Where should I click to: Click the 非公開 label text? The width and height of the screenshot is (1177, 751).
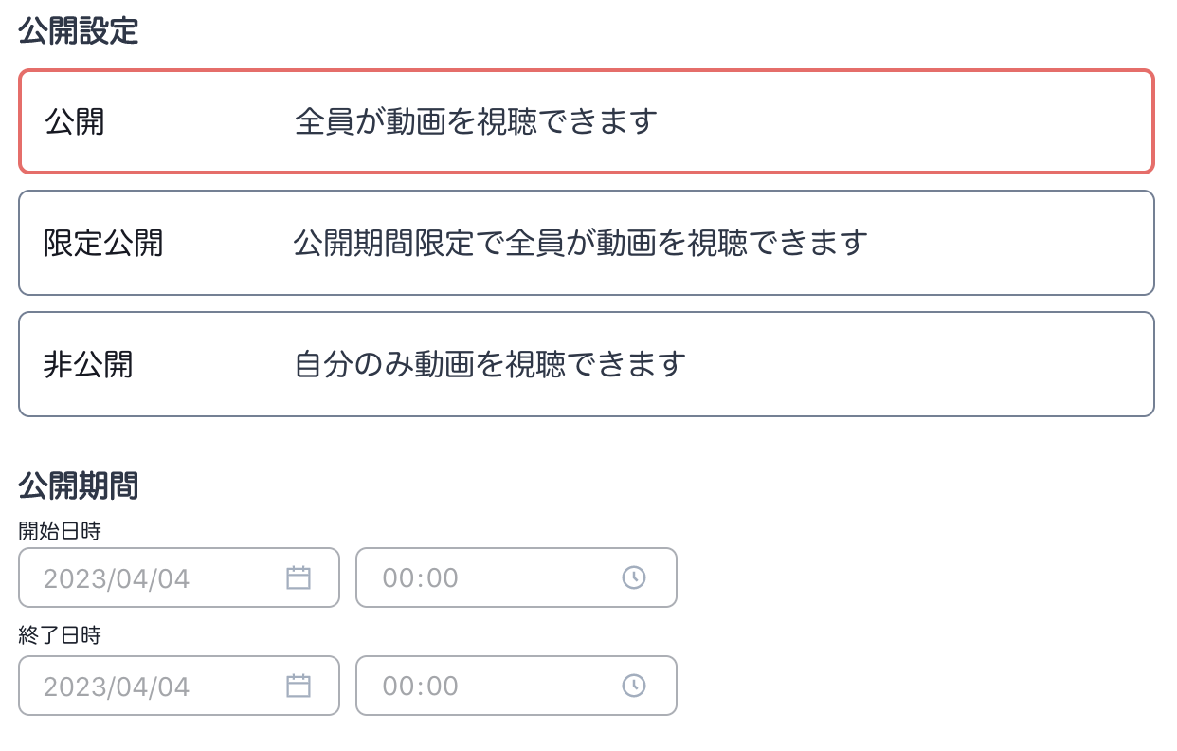click(88, 364)
